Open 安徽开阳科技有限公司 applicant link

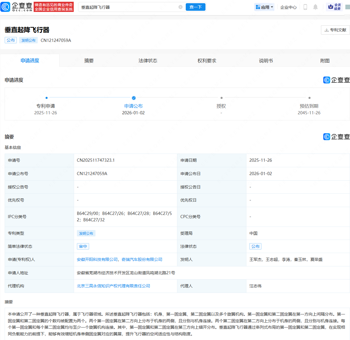pos(97,259)
